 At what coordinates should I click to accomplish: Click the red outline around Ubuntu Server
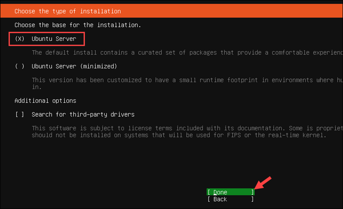(x=47, y=33)
